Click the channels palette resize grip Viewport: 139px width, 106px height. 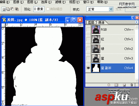137,85
